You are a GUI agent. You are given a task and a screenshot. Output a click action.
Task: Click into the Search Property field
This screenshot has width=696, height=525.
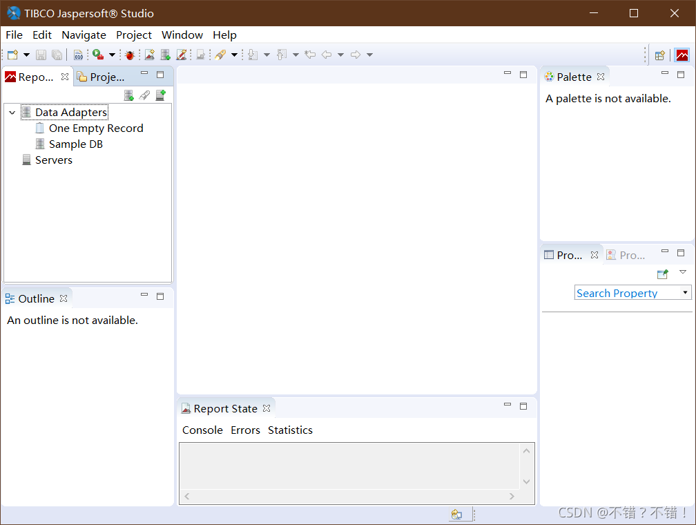(x=628, y=293)
